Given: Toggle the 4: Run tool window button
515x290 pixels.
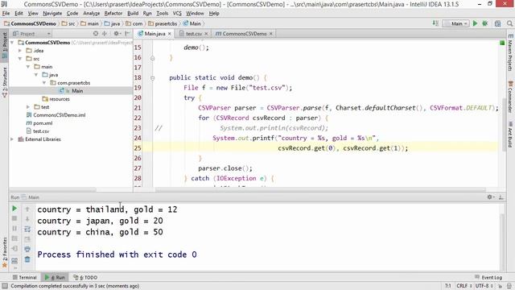Looking at the screenshot, I should (56, 277).
